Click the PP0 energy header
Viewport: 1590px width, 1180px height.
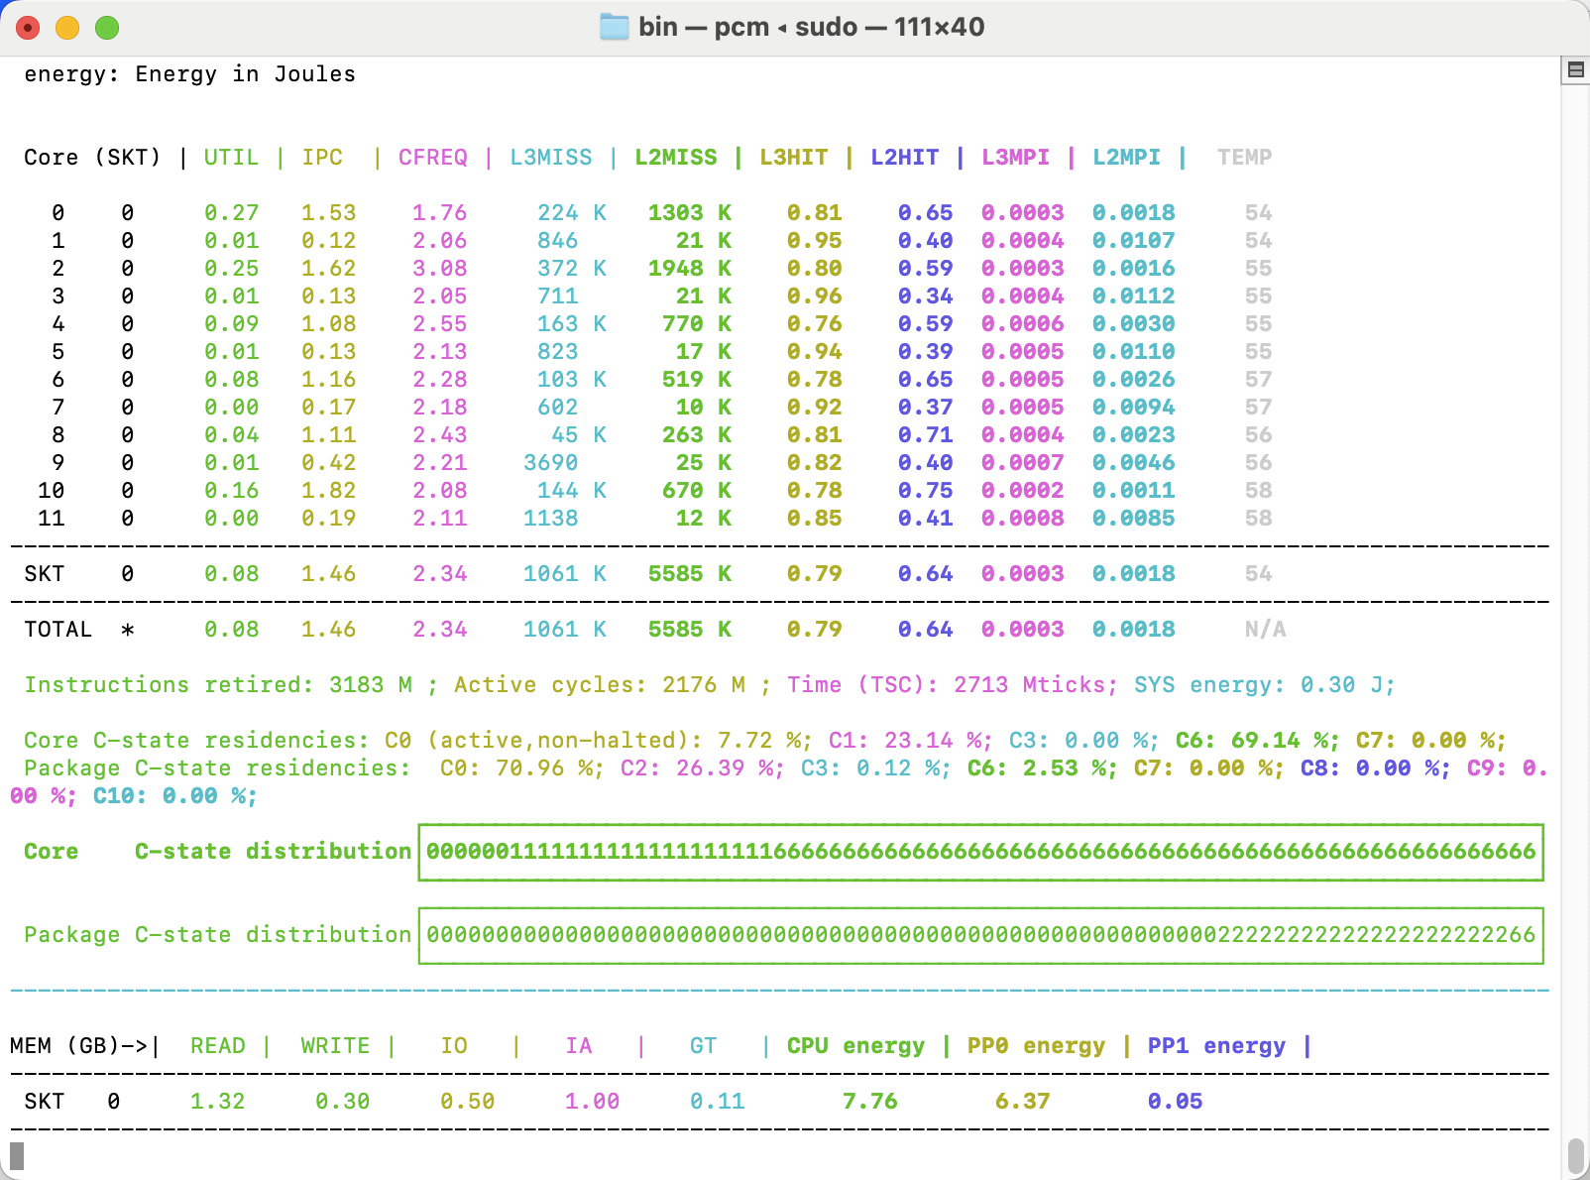(1036, 1046)
